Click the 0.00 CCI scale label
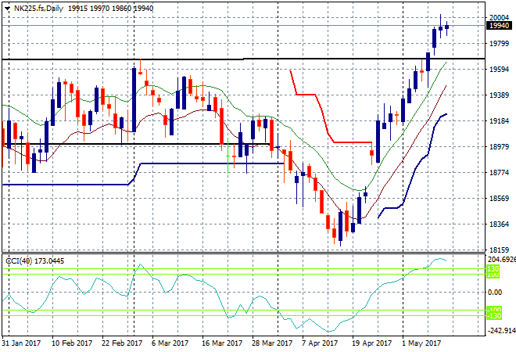Viewport: 516px width, 352px height. pos(495,292)
